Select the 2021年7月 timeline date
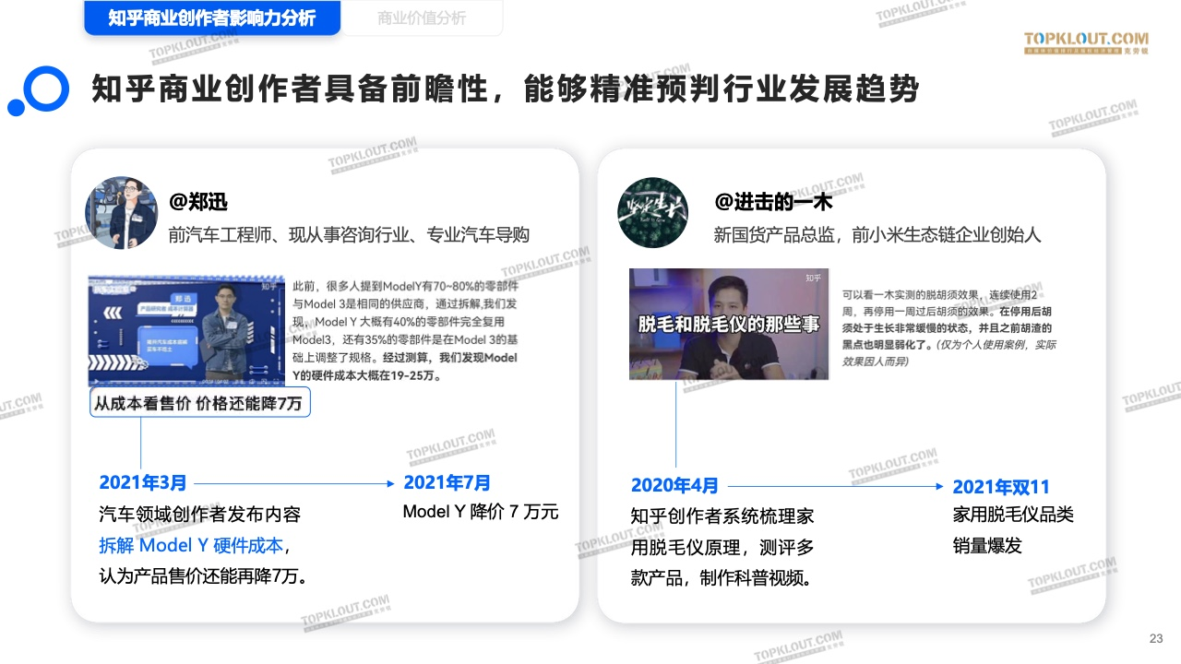 pyautogui.click(x=447, y=482)
